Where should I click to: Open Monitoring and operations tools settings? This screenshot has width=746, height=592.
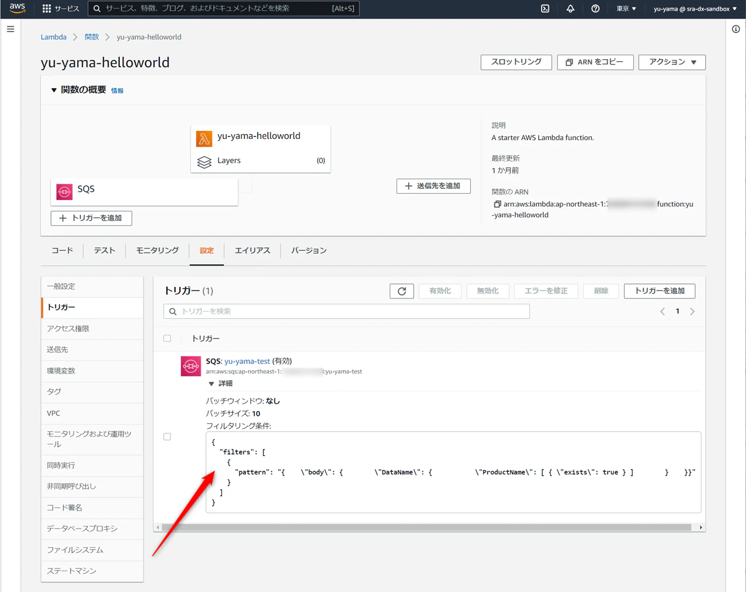point(92,439)
